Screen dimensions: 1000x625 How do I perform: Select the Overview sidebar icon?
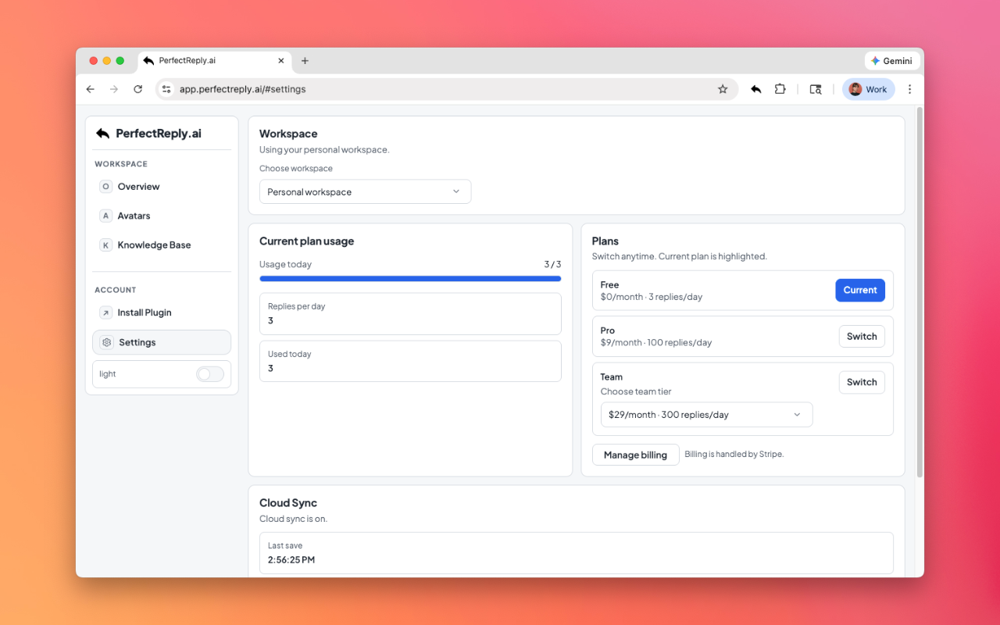pos(105,186)
